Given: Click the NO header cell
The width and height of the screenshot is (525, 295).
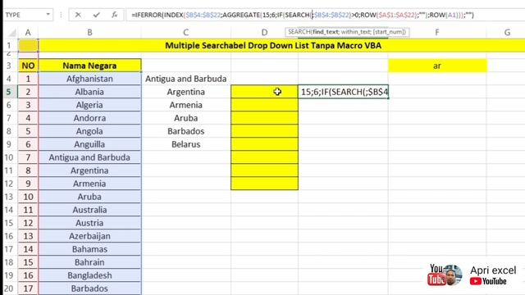Looking at the screenshot, I should (28, 66).
